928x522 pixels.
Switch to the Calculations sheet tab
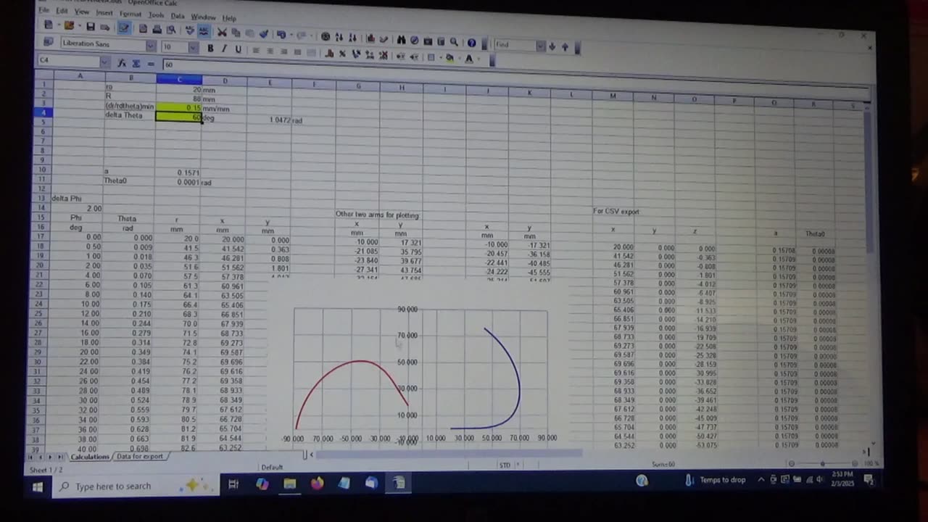[x=89, y=457]
